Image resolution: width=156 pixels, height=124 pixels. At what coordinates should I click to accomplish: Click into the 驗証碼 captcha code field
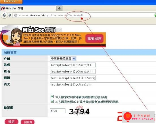[58, 111]
